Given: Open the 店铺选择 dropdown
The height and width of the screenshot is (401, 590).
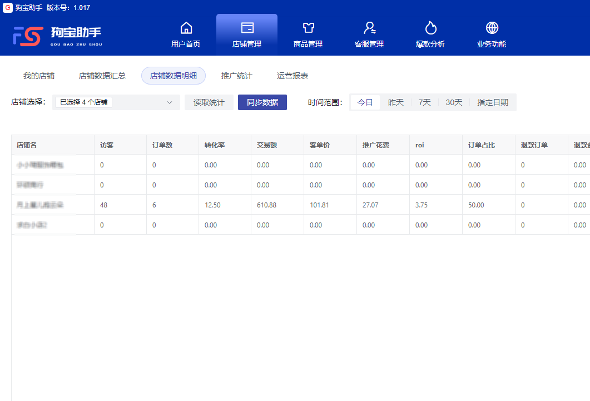Looking at the screenshot, I should point(116,102).
